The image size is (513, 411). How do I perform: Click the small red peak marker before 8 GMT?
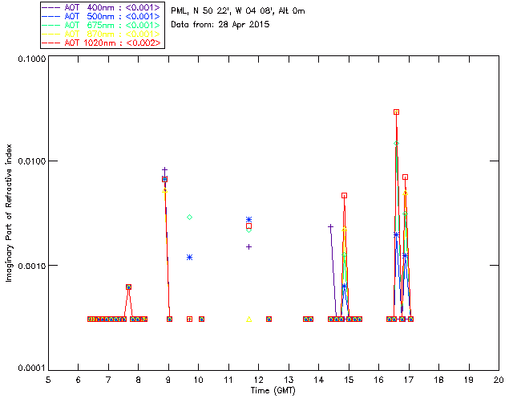point(128,287)
